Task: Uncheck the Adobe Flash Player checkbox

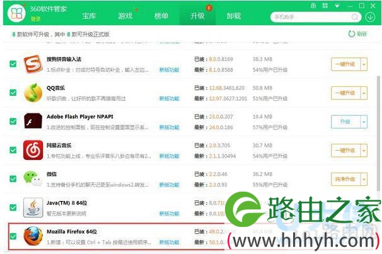Action: click(x=13, y=121)
